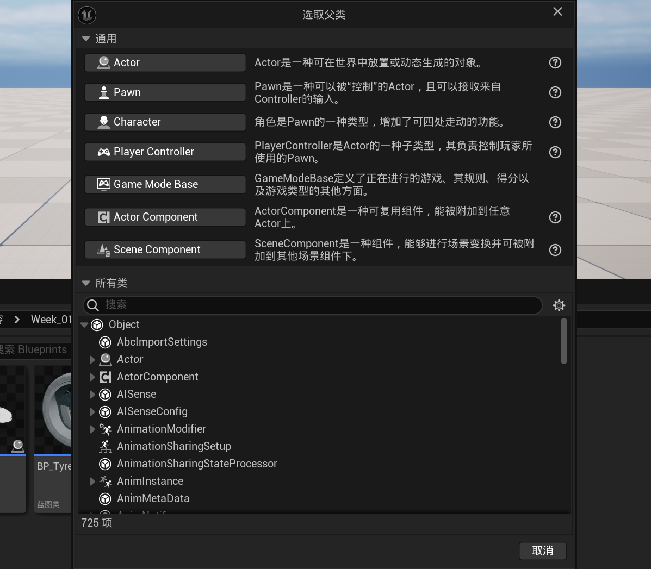The width and height of the screenshot is (651, 569).
Task: Click the AnimationModifier class icon
Action: click(106, 429)
